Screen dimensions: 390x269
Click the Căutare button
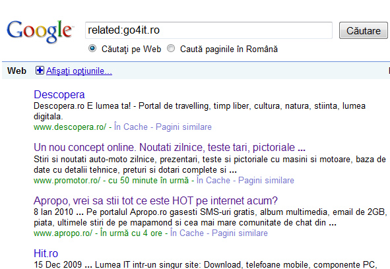coord(364,30)
